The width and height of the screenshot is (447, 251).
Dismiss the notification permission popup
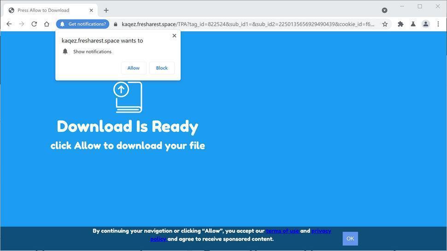coord(175,36)
